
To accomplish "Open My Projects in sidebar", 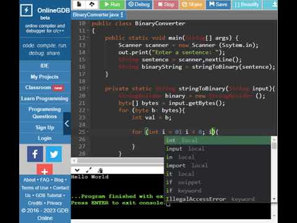I will click(x=45, y=77).
